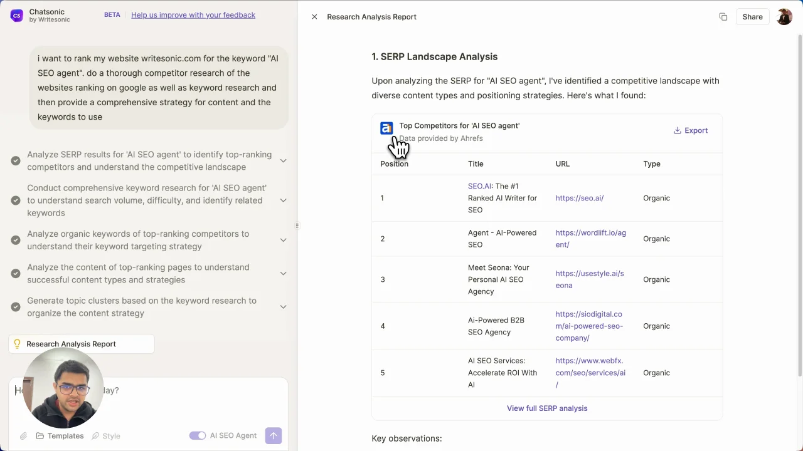Click the Ahrefs logo icon

pos(386,128)
